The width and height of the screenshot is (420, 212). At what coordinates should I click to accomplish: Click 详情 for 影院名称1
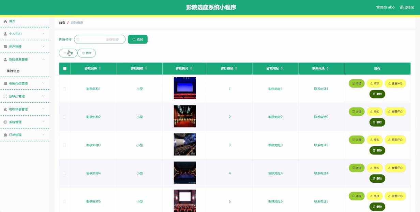357,83
